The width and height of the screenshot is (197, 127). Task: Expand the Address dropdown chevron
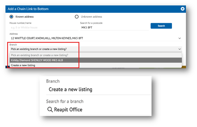[180, 38]
